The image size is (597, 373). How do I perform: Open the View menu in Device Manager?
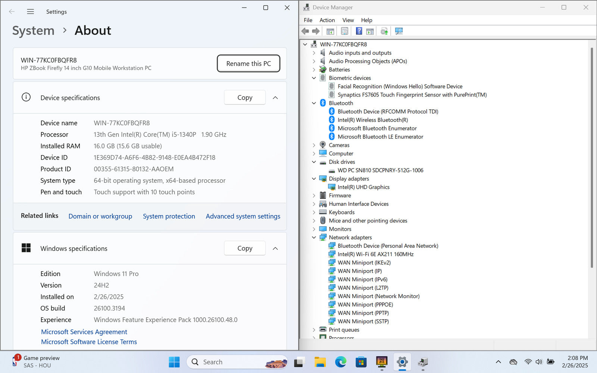(348, 20)
